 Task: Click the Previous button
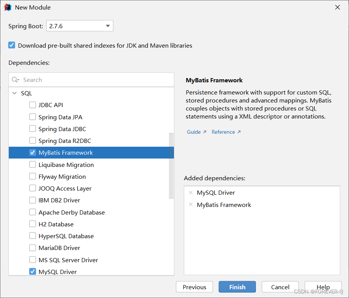(194, 287)
